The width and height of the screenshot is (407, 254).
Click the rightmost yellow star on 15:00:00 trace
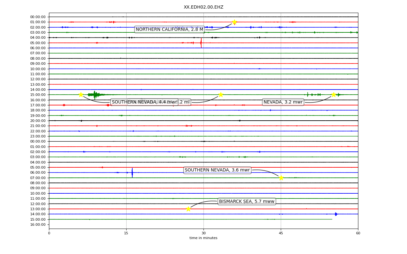333,95
